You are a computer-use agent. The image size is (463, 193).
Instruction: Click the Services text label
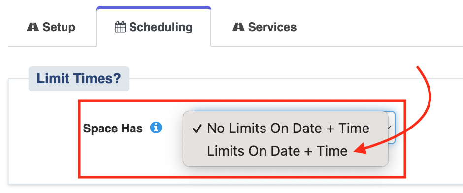point(272,27)
